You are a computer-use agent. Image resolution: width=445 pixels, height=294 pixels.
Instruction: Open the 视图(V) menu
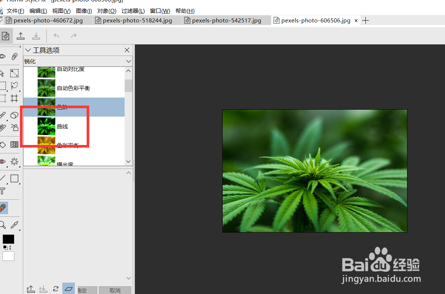click(62, 11)
